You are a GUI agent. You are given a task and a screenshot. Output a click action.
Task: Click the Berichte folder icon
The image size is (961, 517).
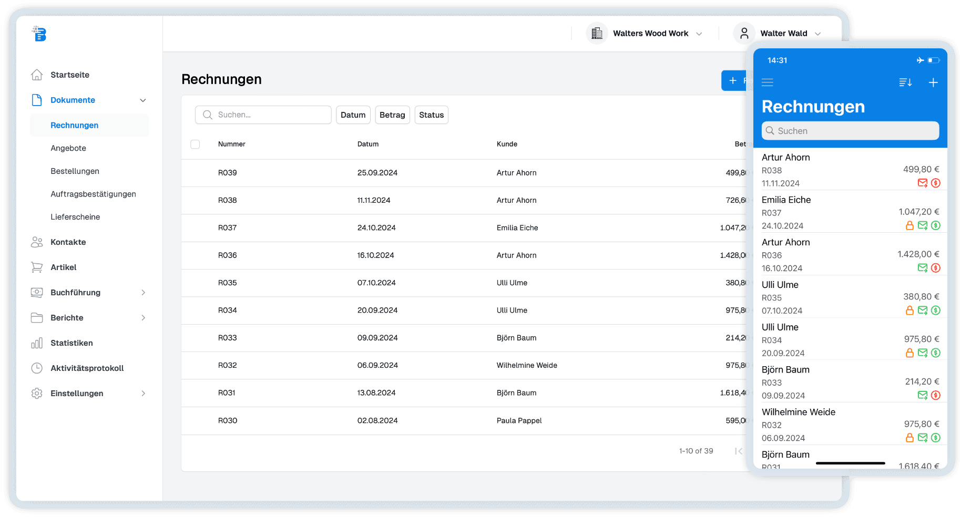pyautogui.click(x=37, y=317)
